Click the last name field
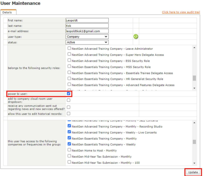203x176 pixels. [x=87, y=26]
